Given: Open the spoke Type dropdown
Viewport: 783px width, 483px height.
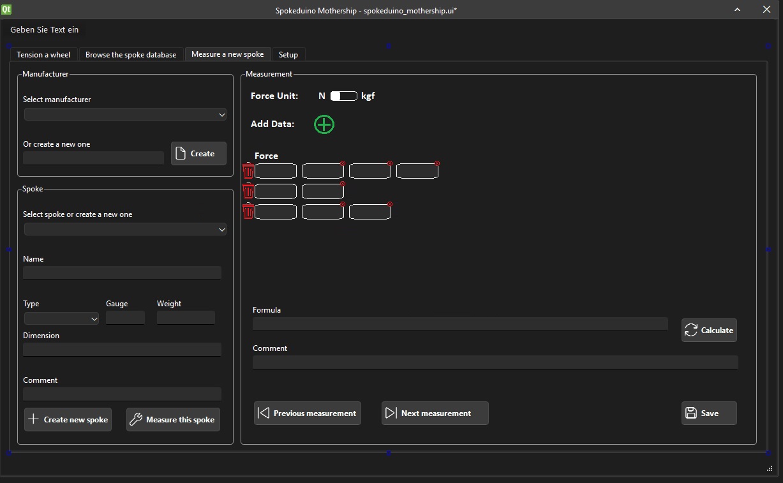Looking at the screenshot, I should tap(61, 318).
